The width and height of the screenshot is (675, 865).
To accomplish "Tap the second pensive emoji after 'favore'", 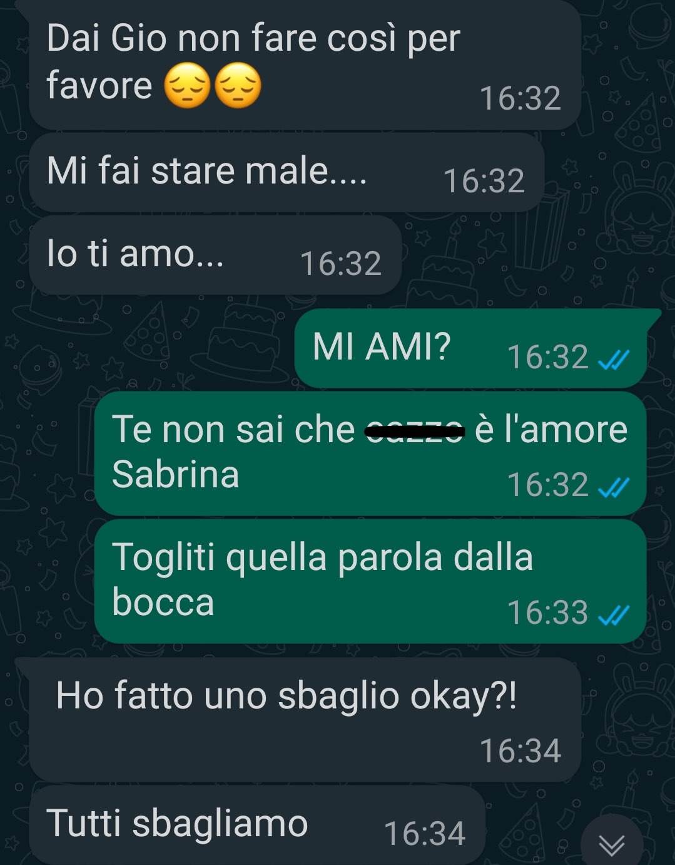I will [238, 88].
